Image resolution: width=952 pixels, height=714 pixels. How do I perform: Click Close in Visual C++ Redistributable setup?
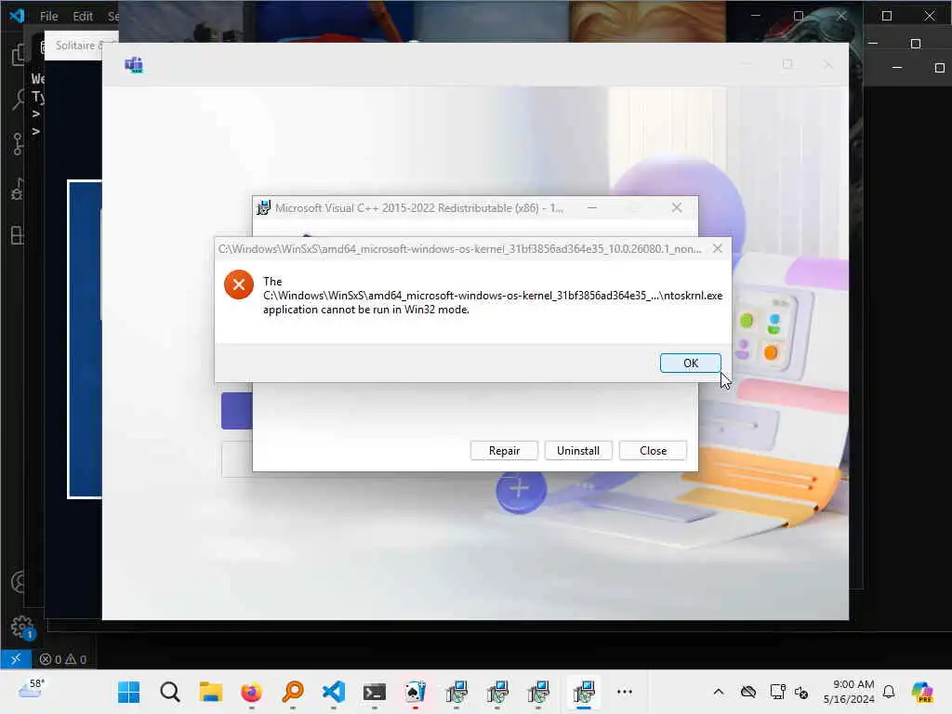click(x=653, y=451)
